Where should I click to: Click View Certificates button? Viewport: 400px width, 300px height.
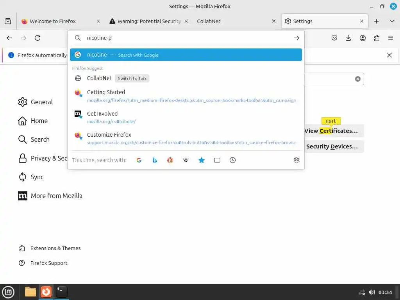point(334,131)
